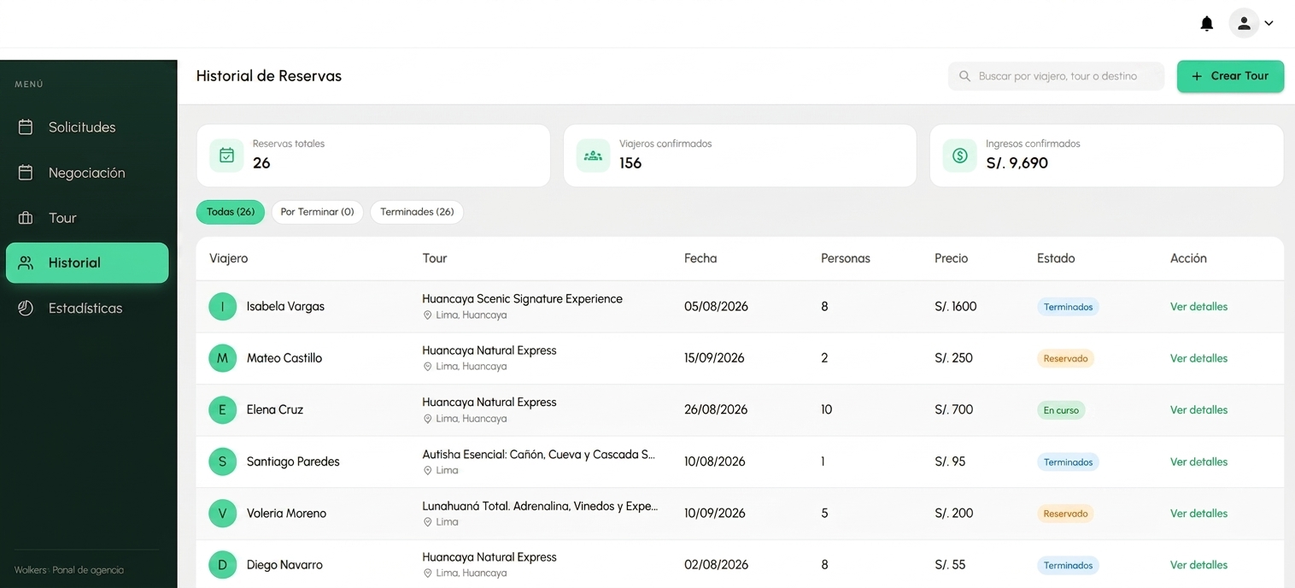Select the Historial menu item
Screen dimensions: 1295x588
(87, 263)
